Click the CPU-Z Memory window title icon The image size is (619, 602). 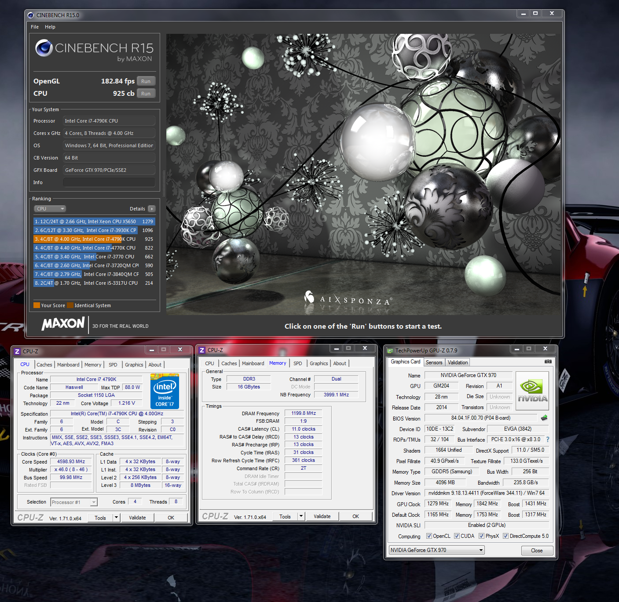202,350
